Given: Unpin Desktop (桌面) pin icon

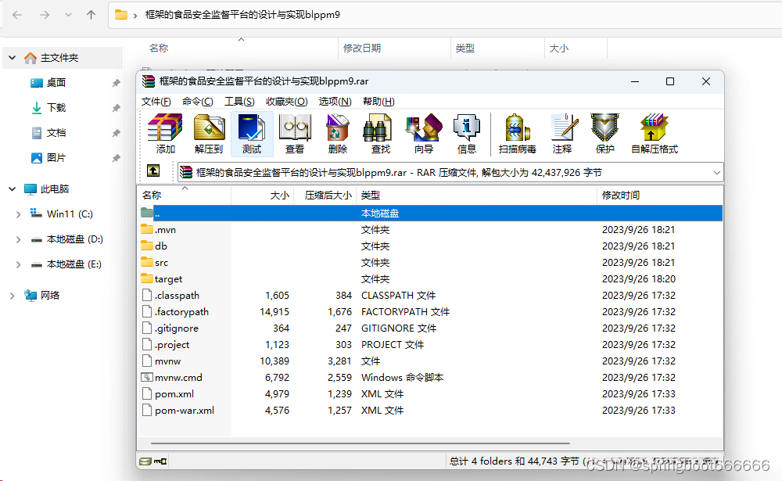Looking at the screenshot, I should (117, 83).
